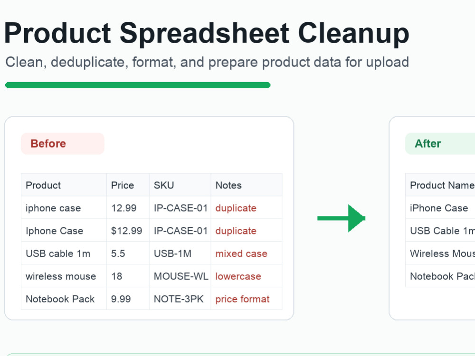
Task: Click the USB-1M SKU cell
Action: 180,253
